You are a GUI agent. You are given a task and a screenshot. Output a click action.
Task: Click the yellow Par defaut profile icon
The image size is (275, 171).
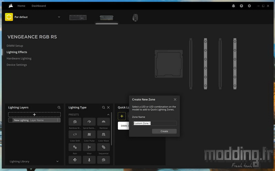point(9,17)
